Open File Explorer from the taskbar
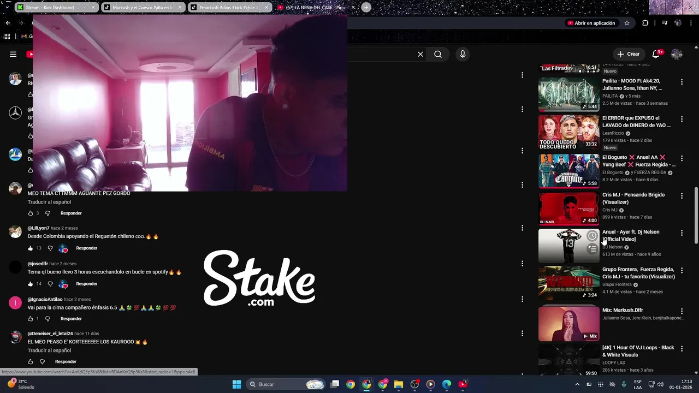Image resolution: width=699 pixels, height=393 pixels. pos(399,384)
